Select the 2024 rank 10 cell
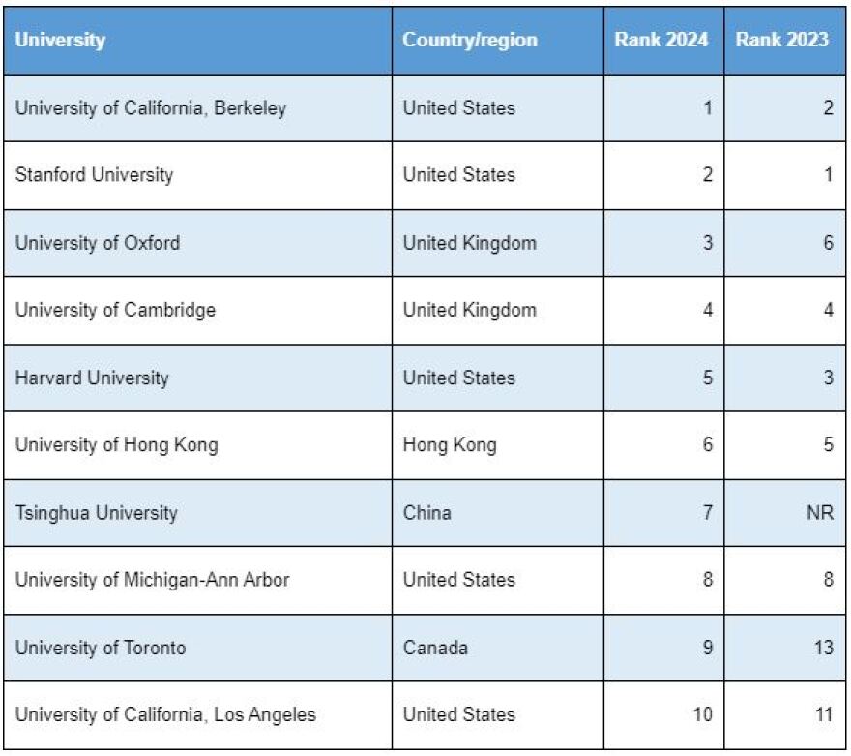 click(x=703, y=715)
